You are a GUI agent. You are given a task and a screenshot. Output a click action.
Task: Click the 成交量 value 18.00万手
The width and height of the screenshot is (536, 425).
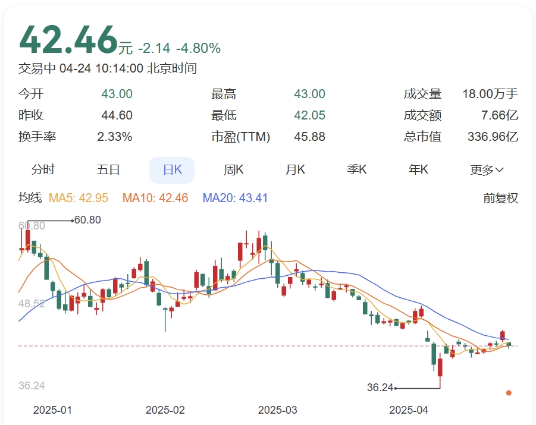coord(490,94)
